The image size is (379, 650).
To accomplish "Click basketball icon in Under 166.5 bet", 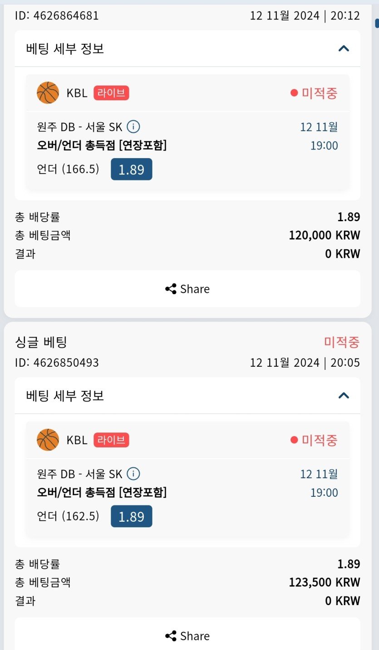I will tap(48, 93).
